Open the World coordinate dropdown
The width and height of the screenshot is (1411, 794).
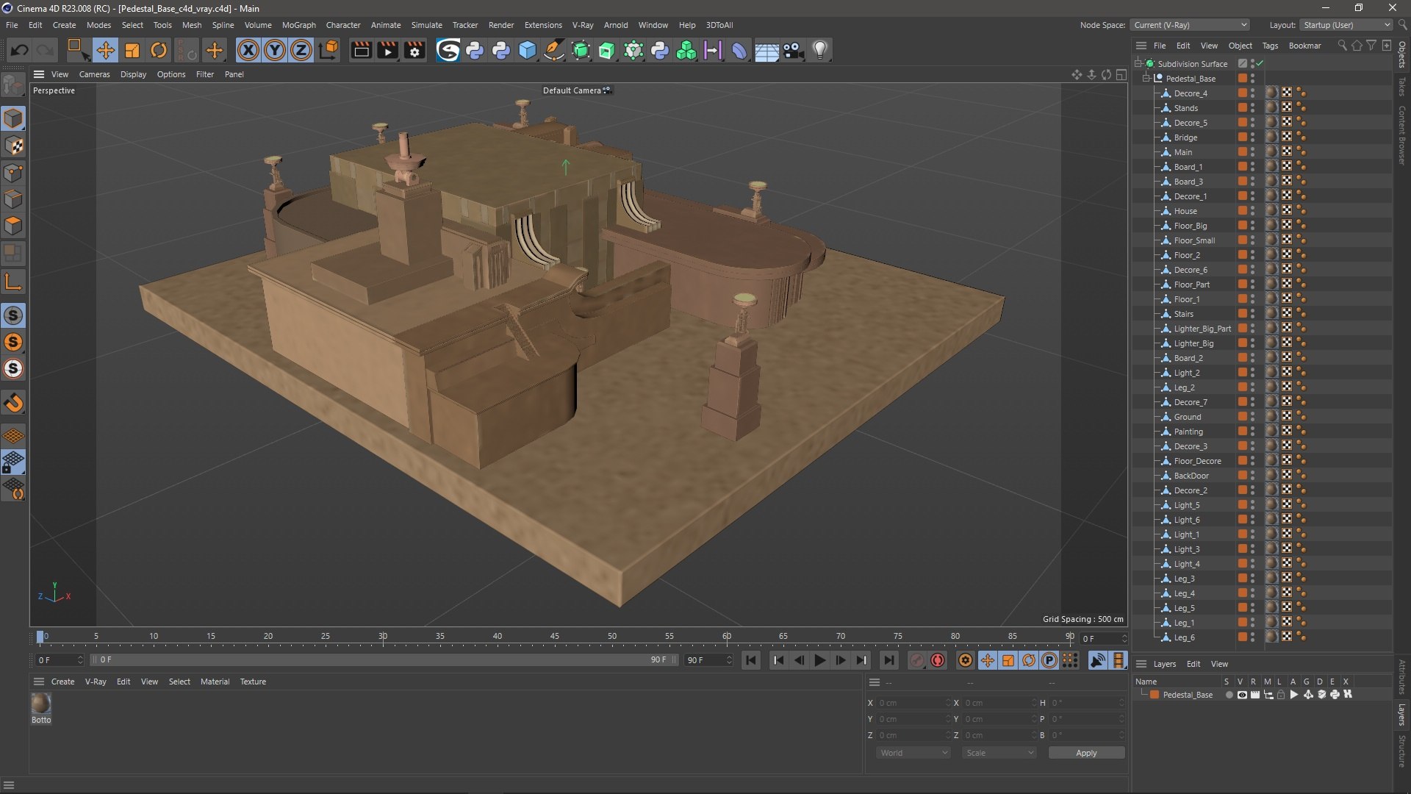[x=913, y=753]
